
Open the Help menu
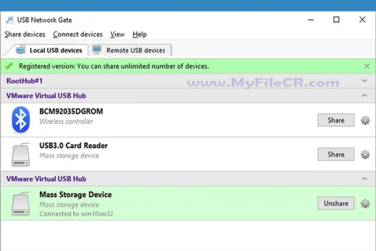click(139, 35)
